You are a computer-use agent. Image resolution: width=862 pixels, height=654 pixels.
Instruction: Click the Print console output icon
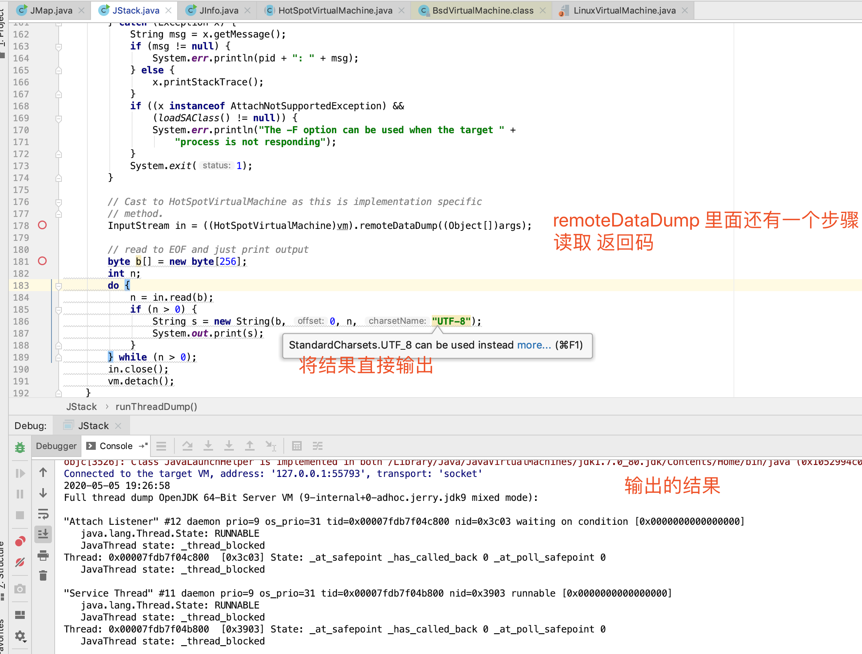43,555
